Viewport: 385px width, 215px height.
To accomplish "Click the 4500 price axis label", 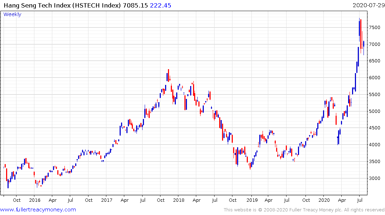I will click(x=375, y=128).
